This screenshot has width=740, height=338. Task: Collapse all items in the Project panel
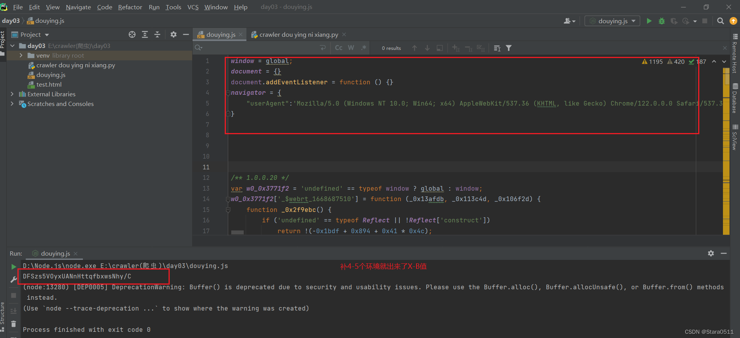point(157,34)
